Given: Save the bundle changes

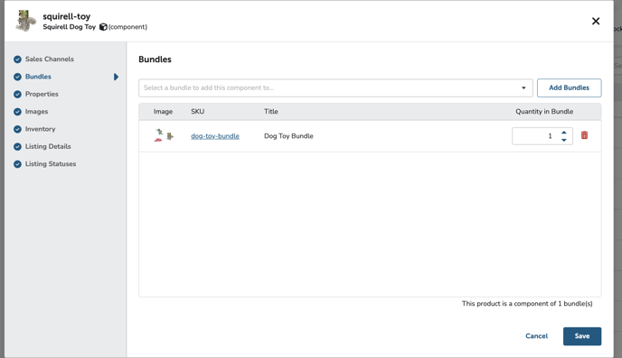Looking at the screenshot, I should click(x=582, y=335).
